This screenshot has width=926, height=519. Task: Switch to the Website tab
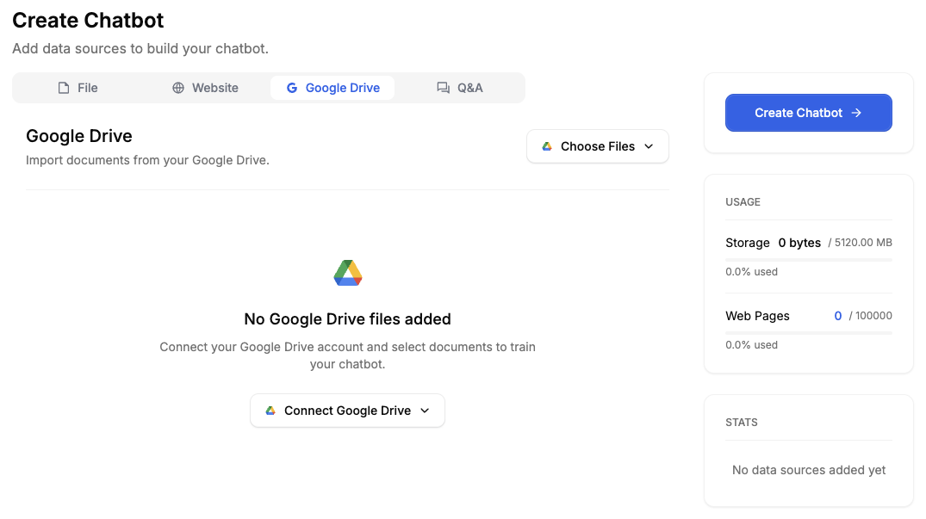(x=204, y=87)
